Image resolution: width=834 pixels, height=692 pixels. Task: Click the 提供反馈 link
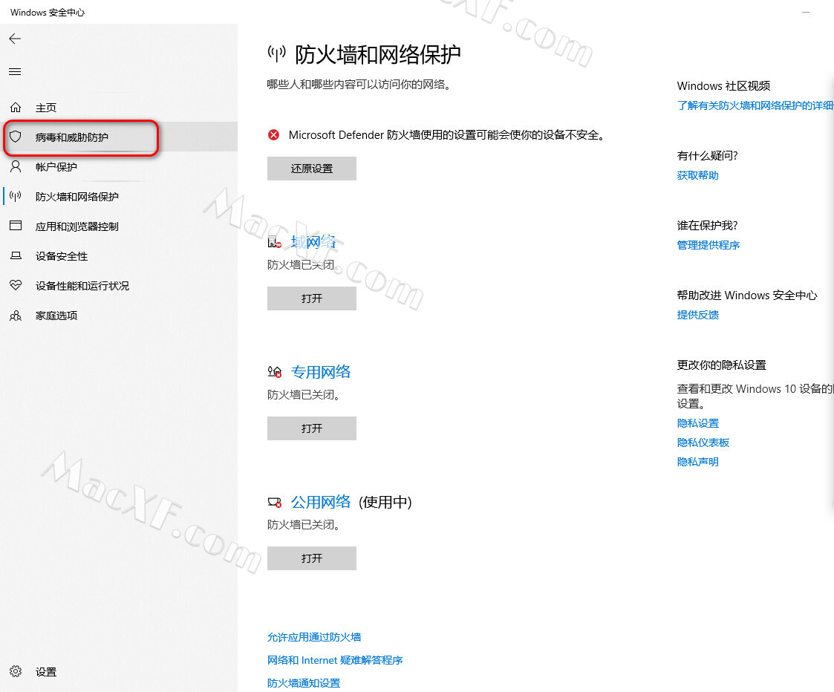698,314
